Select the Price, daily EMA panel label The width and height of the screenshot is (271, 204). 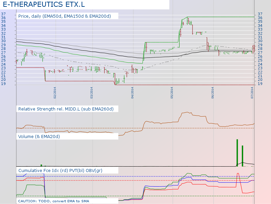tap(65, 16)
